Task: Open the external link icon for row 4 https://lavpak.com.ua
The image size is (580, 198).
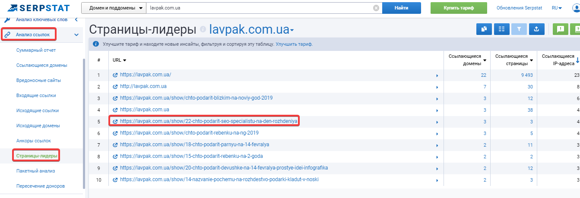Action: [x=115, y=110]
